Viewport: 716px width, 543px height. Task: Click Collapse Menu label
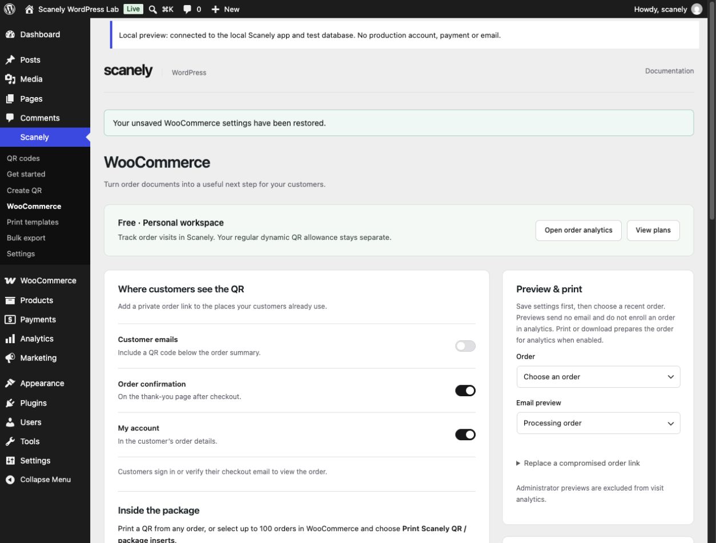[46, 480]
